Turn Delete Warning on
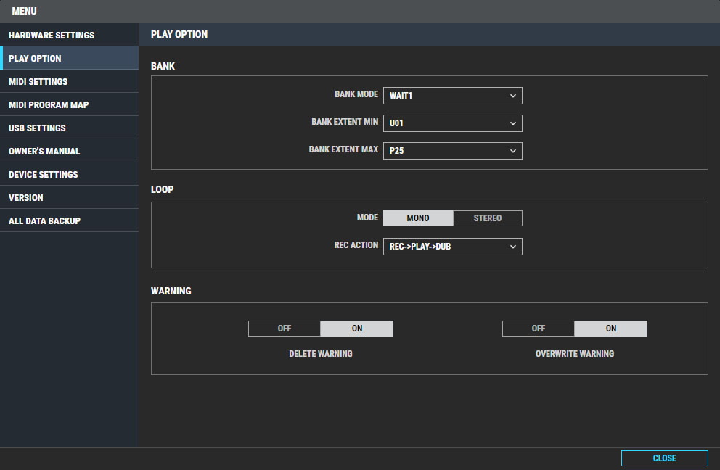This screenshot has height=470, width=720. (x=357, y=328)
